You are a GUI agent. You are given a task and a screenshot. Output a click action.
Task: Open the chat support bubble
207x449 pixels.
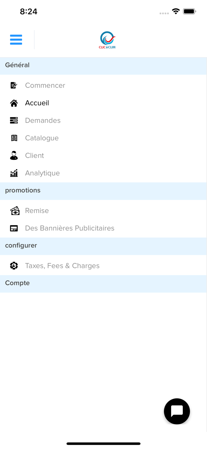tap(177, 411)
